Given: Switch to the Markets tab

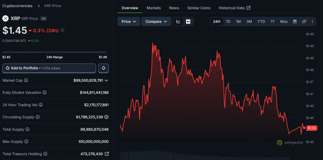Looking at the screenshot, I should pos(154,8).
